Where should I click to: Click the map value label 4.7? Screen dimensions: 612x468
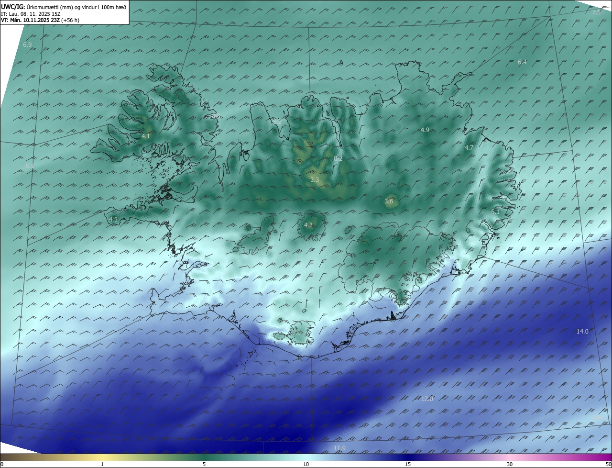(x=469, y=148)
